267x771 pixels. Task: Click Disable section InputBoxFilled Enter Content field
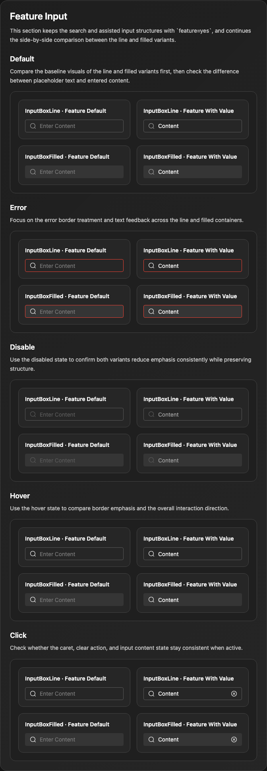[x=74, y=460]
